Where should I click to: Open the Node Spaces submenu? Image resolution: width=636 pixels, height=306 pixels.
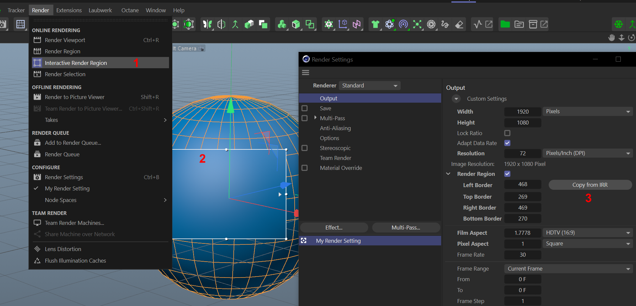pos(100,200)
